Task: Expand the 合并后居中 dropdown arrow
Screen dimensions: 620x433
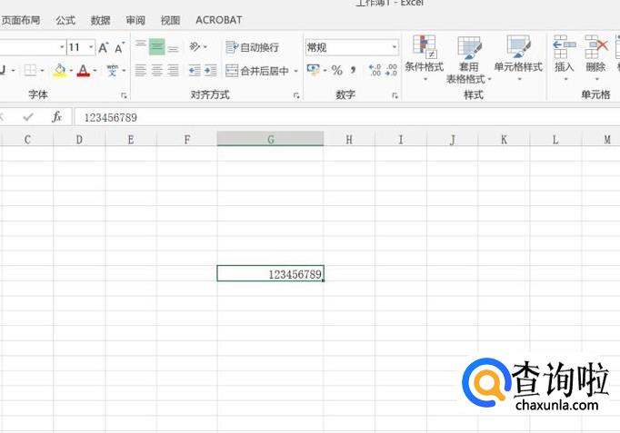Action: click(x=295, y=71)
